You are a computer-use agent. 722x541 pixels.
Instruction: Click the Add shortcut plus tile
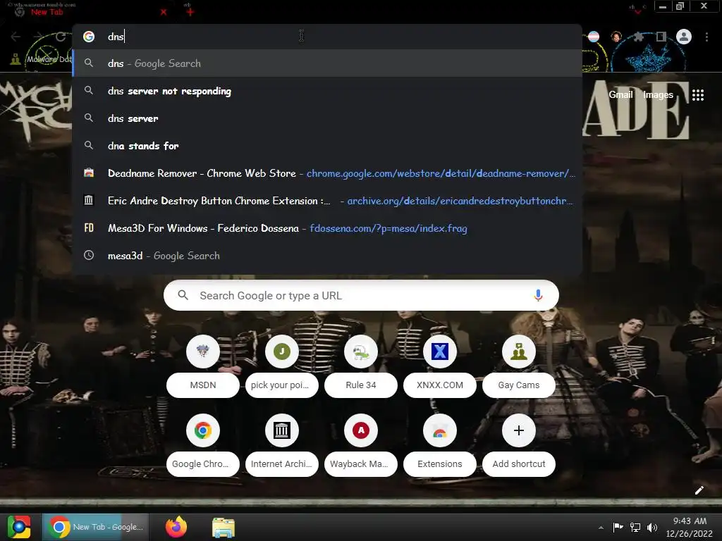click(519, 444)
